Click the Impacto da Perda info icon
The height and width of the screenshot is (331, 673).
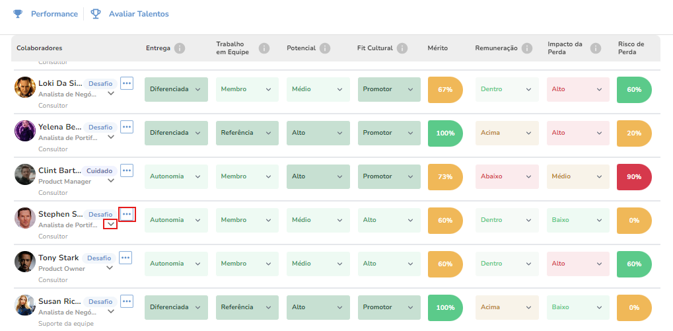point(595,48)
